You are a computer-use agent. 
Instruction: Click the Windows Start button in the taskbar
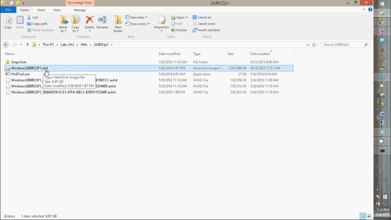382,4
